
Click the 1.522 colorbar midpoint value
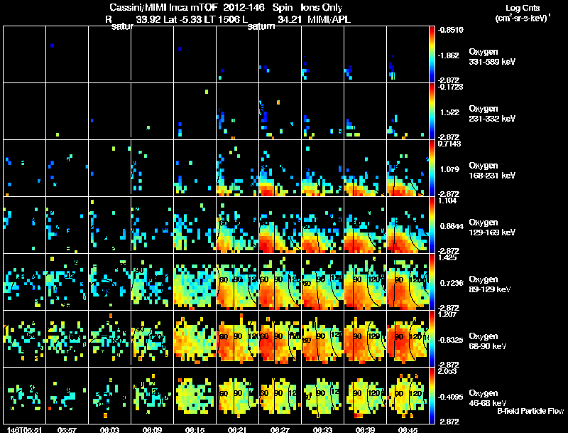tap(449, 112)
